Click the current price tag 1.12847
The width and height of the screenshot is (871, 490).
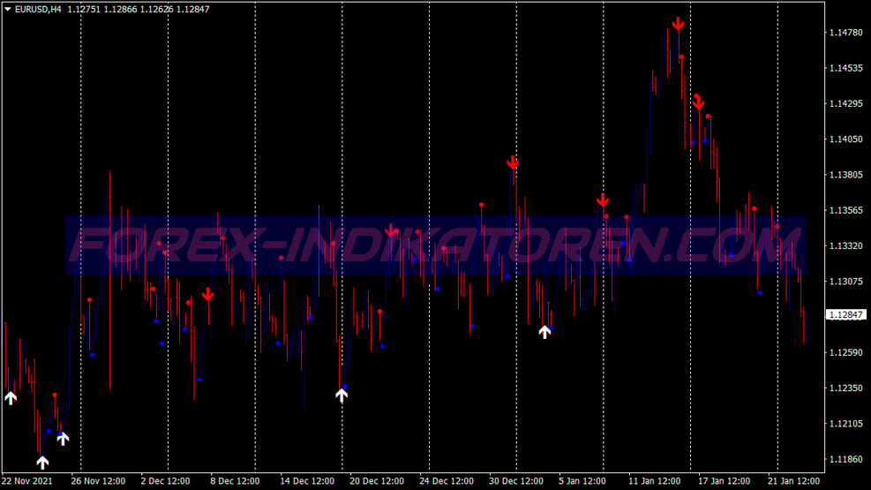[x=845, y=315]
